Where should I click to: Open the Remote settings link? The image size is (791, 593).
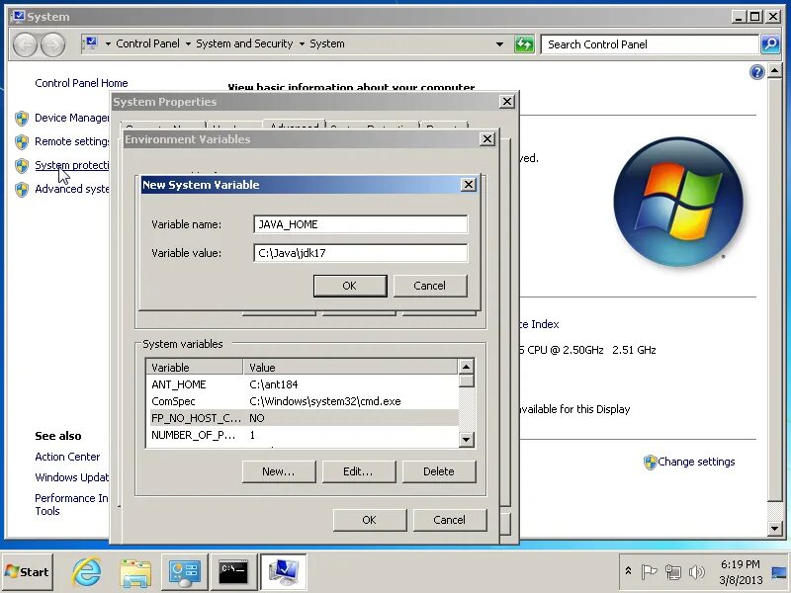point(71,141)
